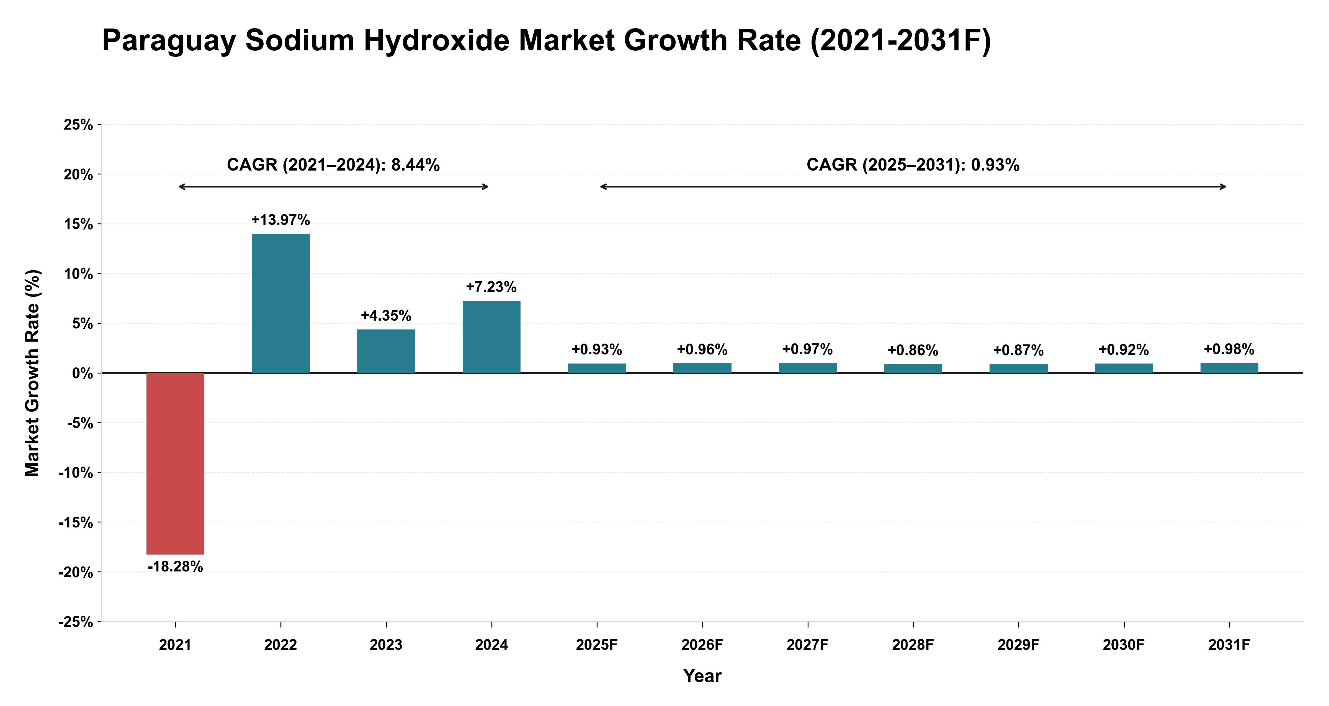Click the '2028F' x-axis label
The image size is (1329, 706).
tap(913, 645)
